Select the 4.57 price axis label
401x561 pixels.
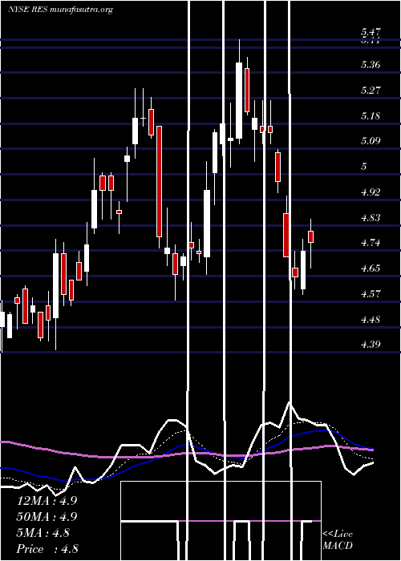coord(371,294)
